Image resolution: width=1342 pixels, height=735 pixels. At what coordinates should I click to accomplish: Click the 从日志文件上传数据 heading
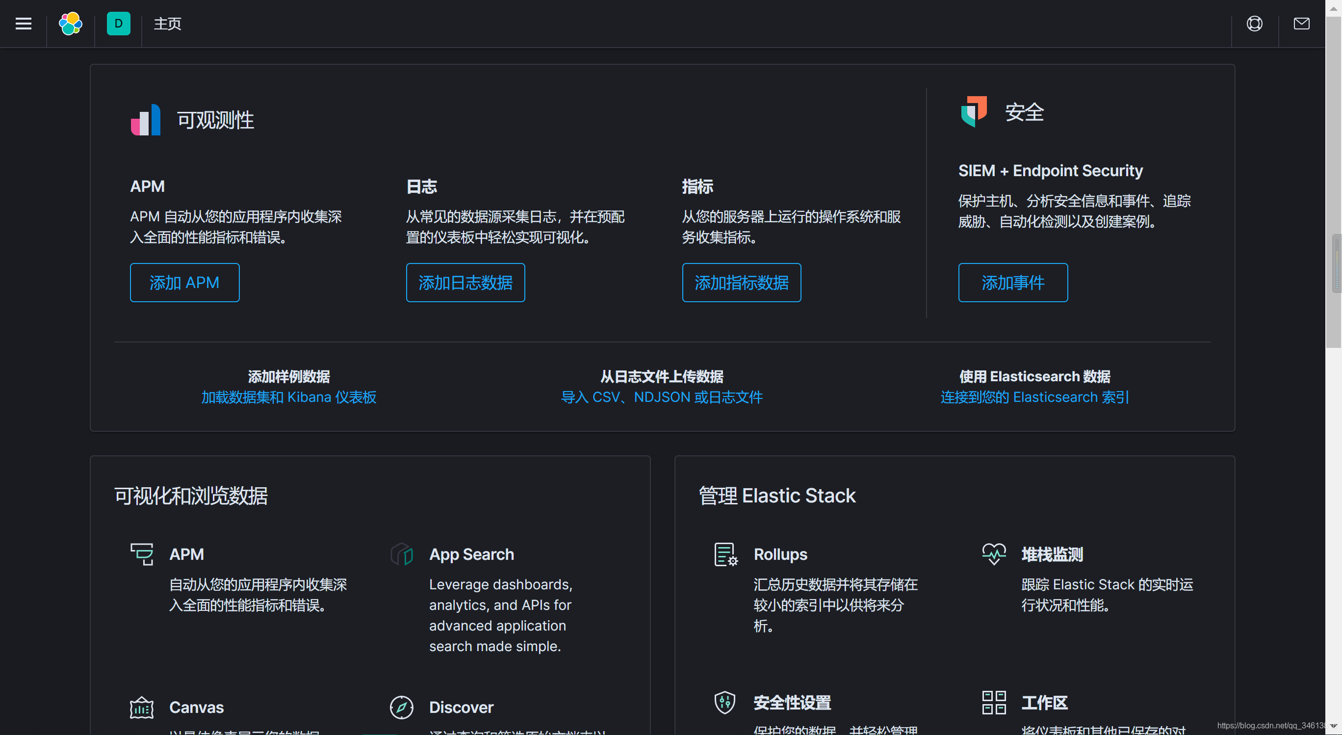(662, 376)
